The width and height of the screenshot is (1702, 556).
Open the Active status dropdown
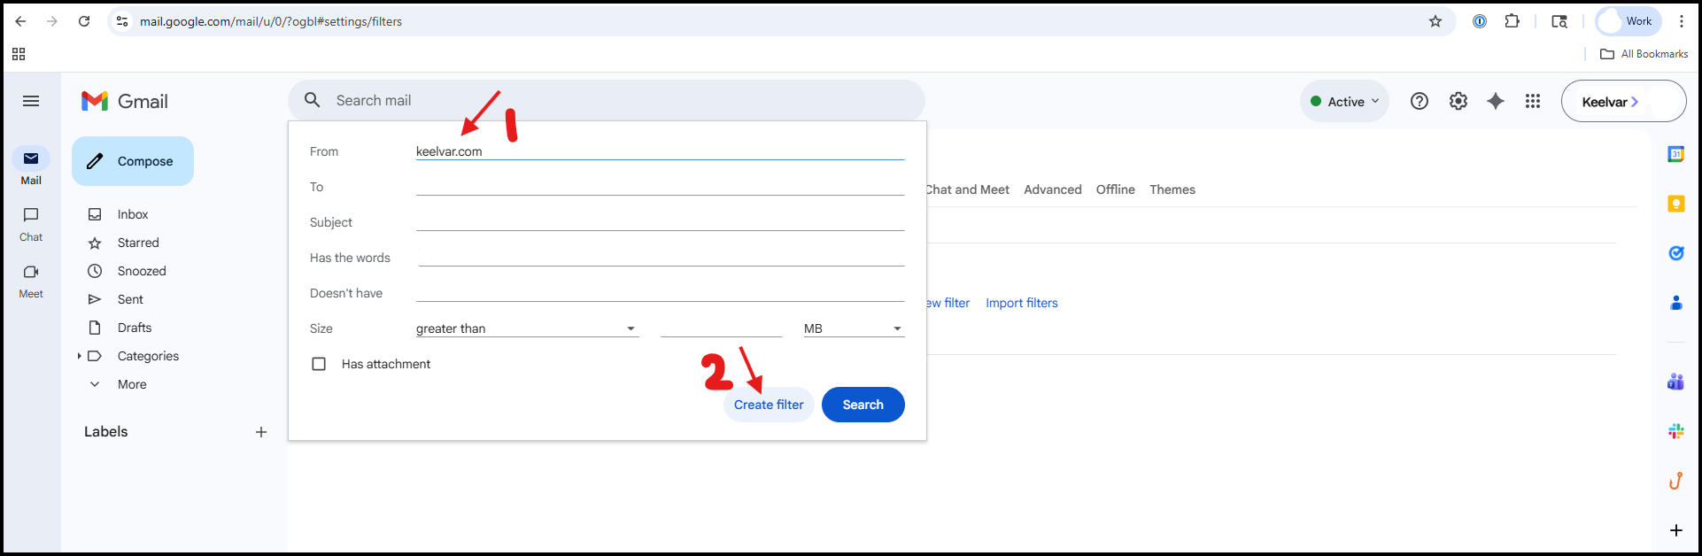1344,102
